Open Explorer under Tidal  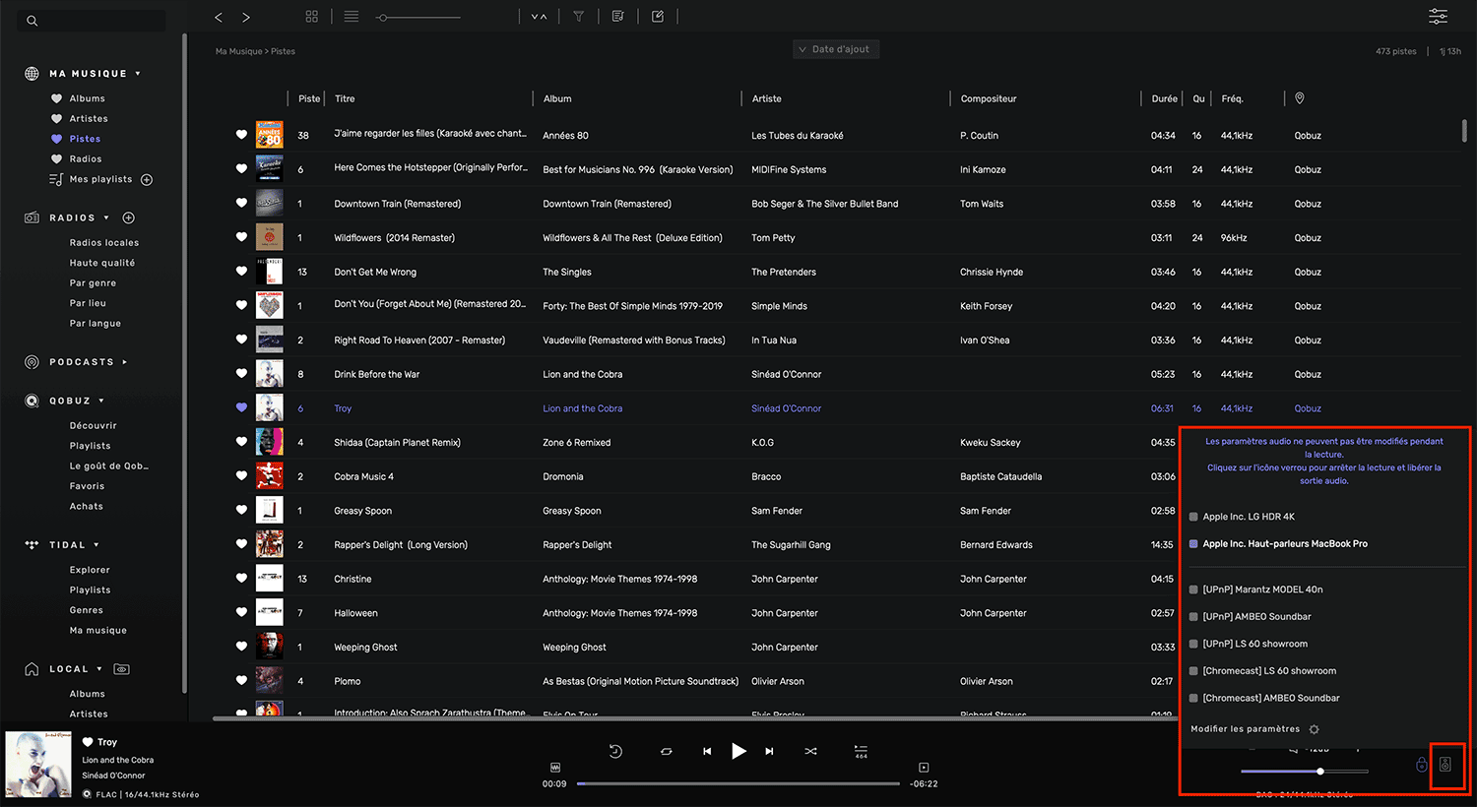click(x=90, y=570)
